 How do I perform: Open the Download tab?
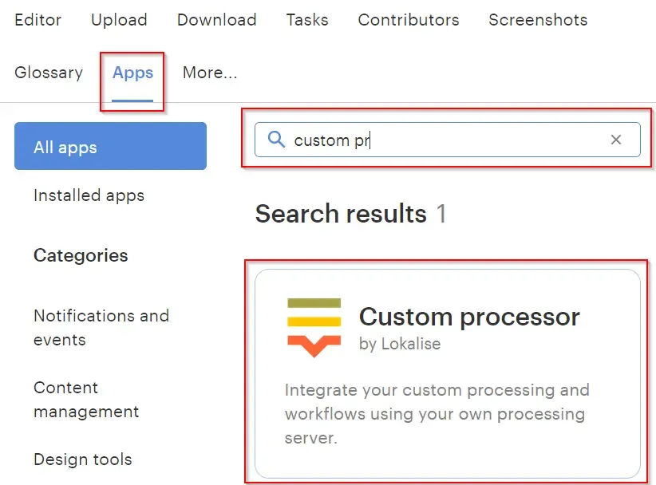217,20
